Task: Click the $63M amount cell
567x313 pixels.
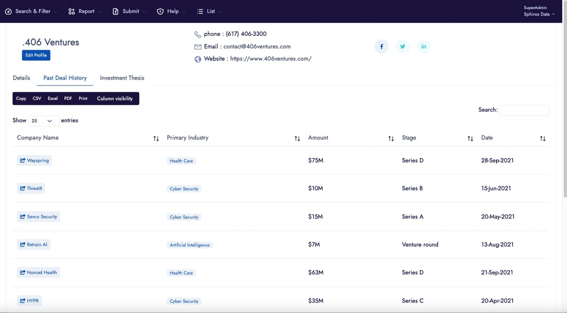Action: 316,272
